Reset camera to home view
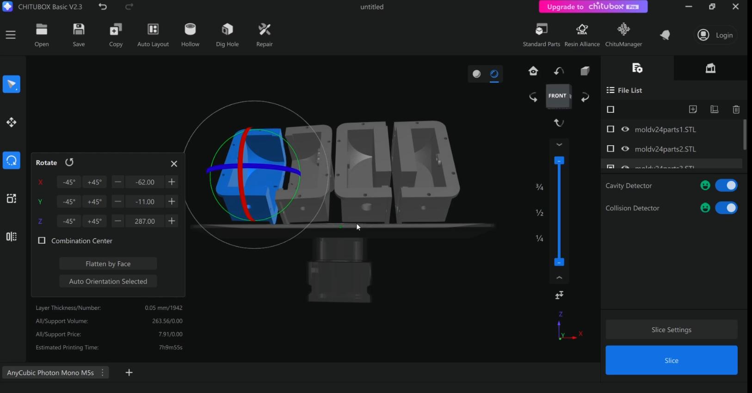 [533, 71]
